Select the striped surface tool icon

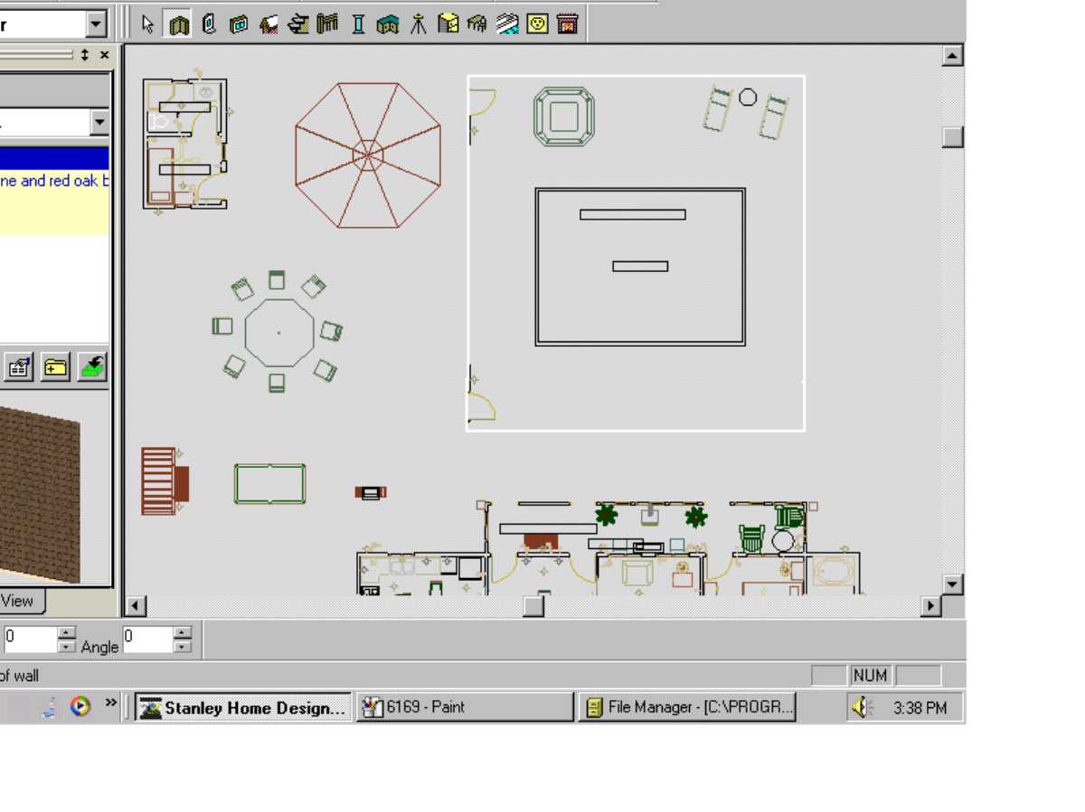pos(507,24)
